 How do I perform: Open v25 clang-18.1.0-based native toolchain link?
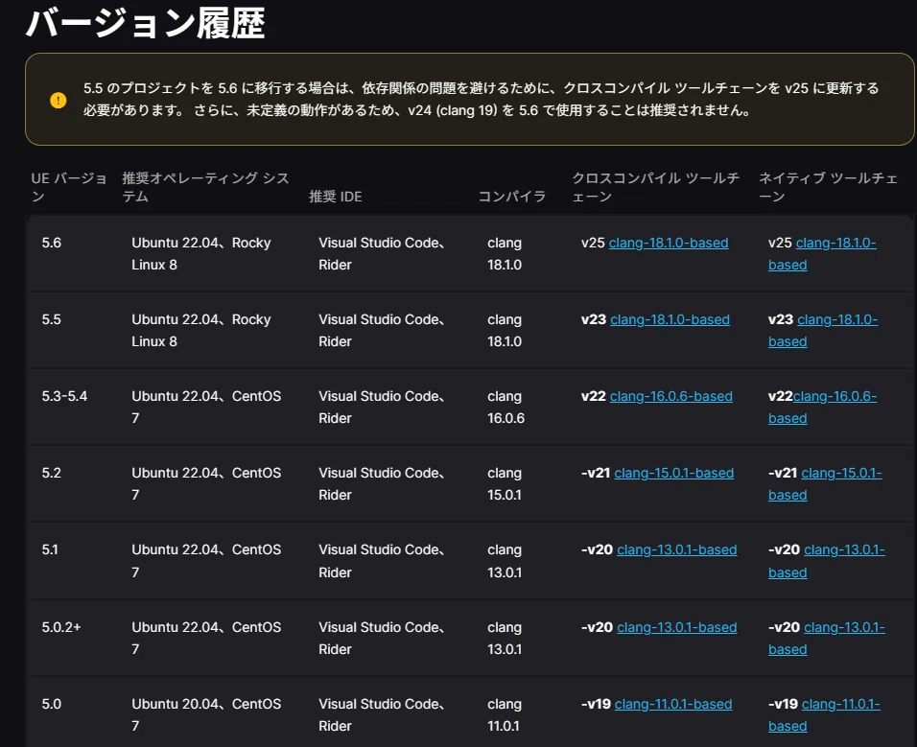click(x=822, y=254)
